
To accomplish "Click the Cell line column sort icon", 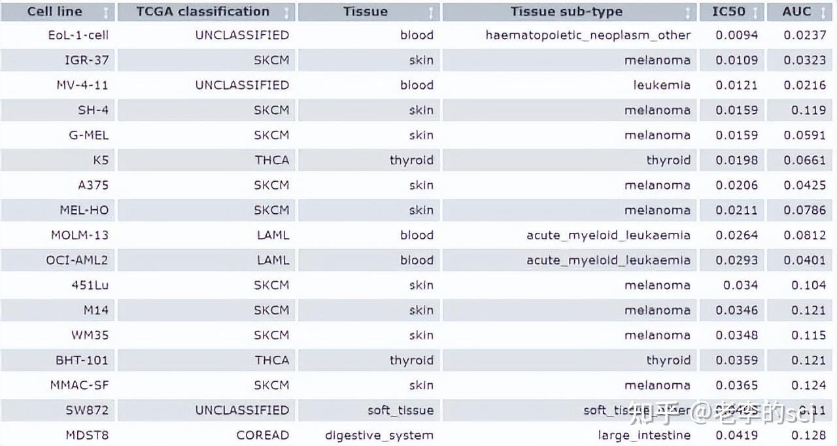I will (107, 12).
